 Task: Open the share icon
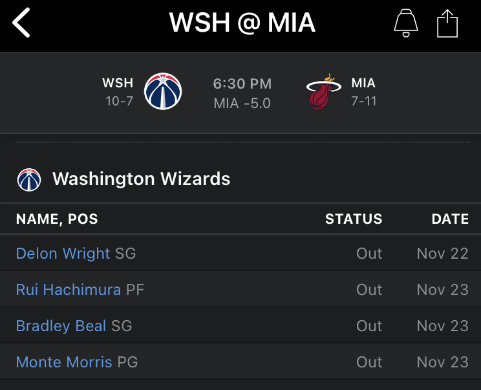pyautogui.click(x=447, y=23)
